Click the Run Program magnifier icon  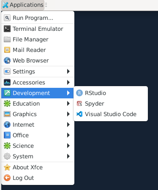coord(7,18)
